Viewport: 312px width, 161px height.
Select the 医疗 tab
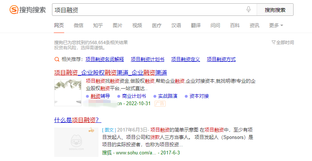pyautogui.click(x=157, y=25)
